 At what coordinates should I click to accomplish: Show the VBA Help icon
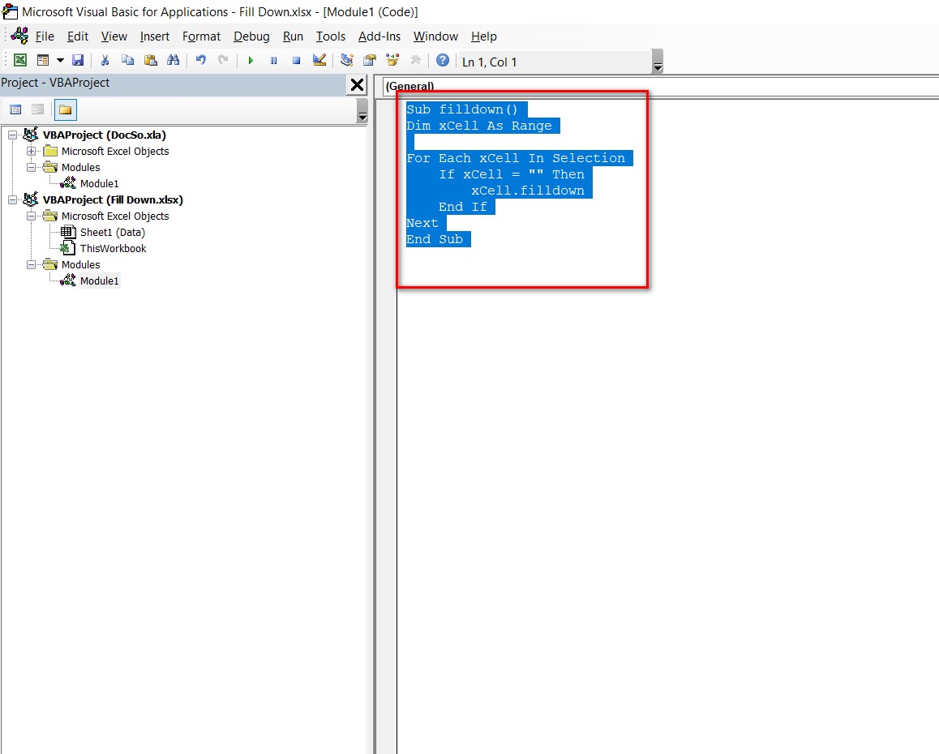click(442, 60)
